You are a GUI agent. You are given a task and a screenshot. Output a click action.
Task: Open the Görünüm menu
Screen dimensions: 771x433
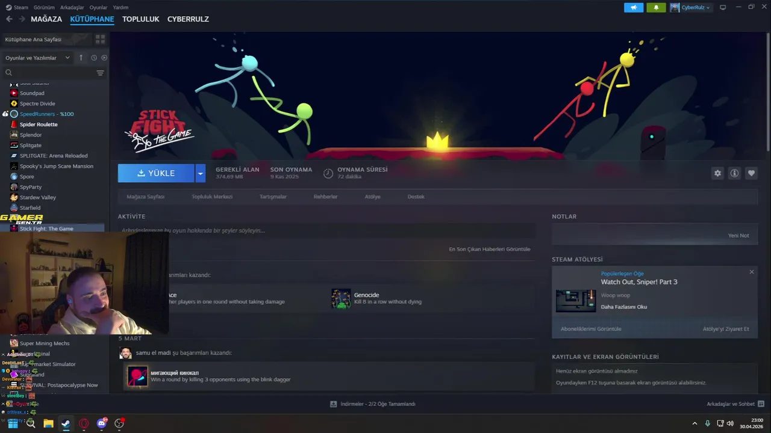(44, 7)
